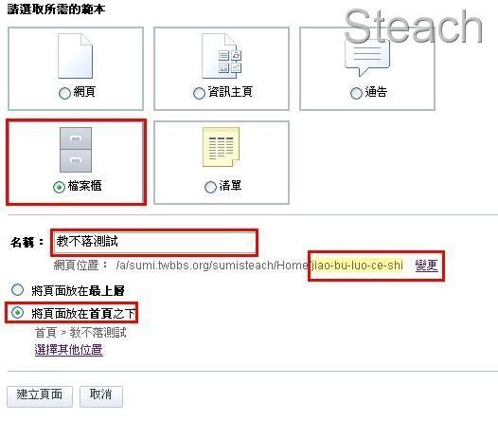
Task: Click the highlighted jiao-bu-luo-ce-shi URL text
Action: click(x=357, y=265)
